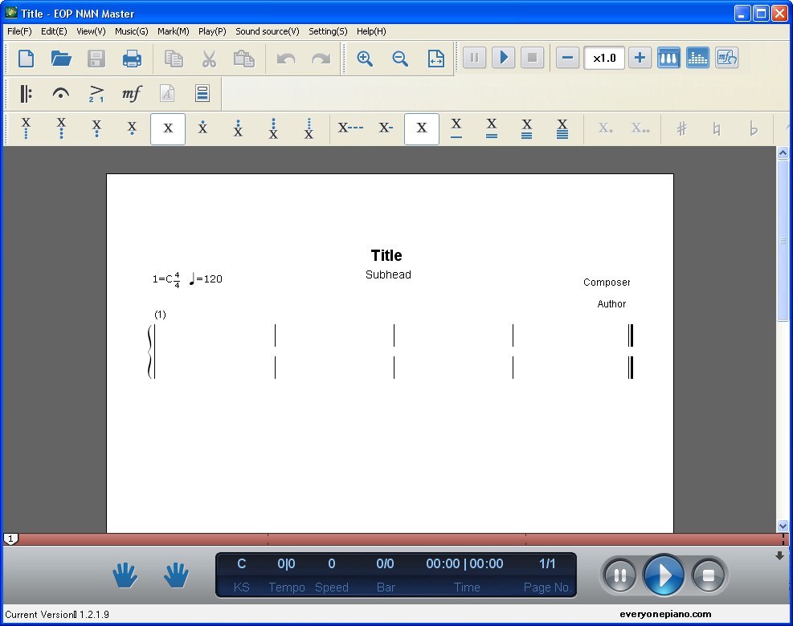Increase playback speed with plus button

[x=640, y=58]
